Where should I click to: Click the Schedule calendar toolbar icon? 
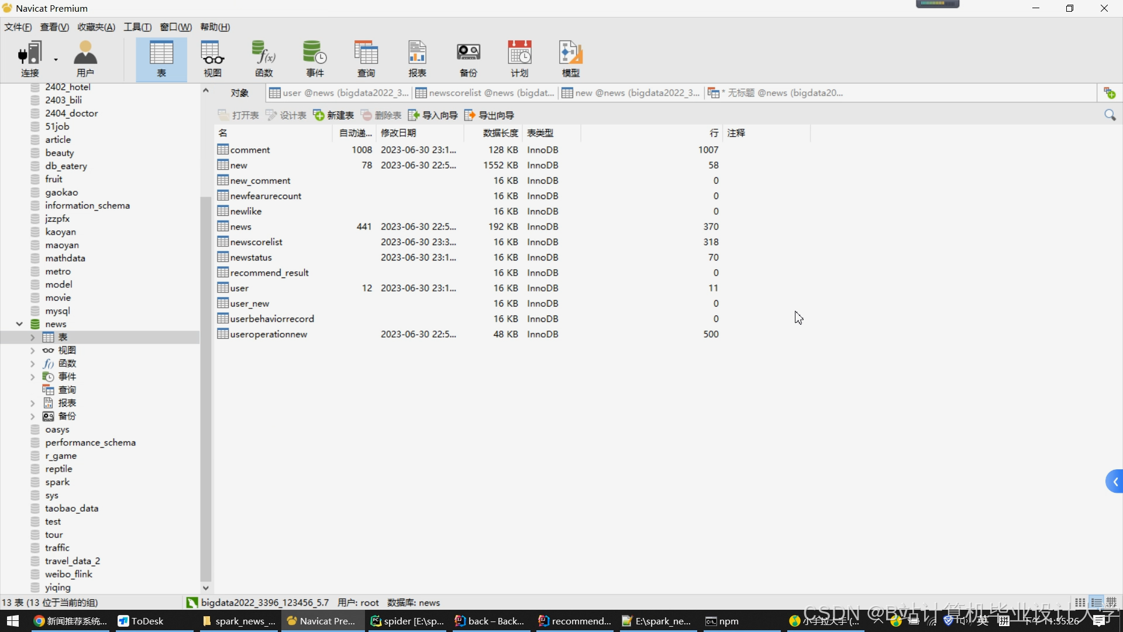point(519,59)
